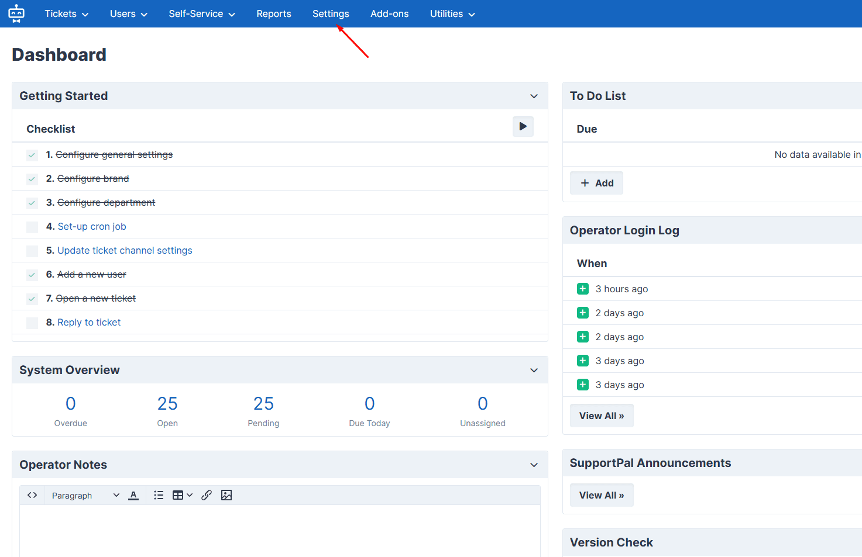Open the Self-Service dropdown menu
Image resolution: width=862 pixels, height=557 pixels.
coord(202,13)
